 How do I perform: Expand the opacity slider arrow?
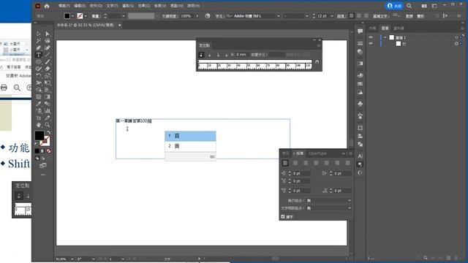(197, 16)
